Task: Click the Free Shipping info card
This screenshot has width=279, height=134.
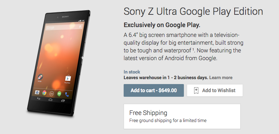Action: pos(182,116)
